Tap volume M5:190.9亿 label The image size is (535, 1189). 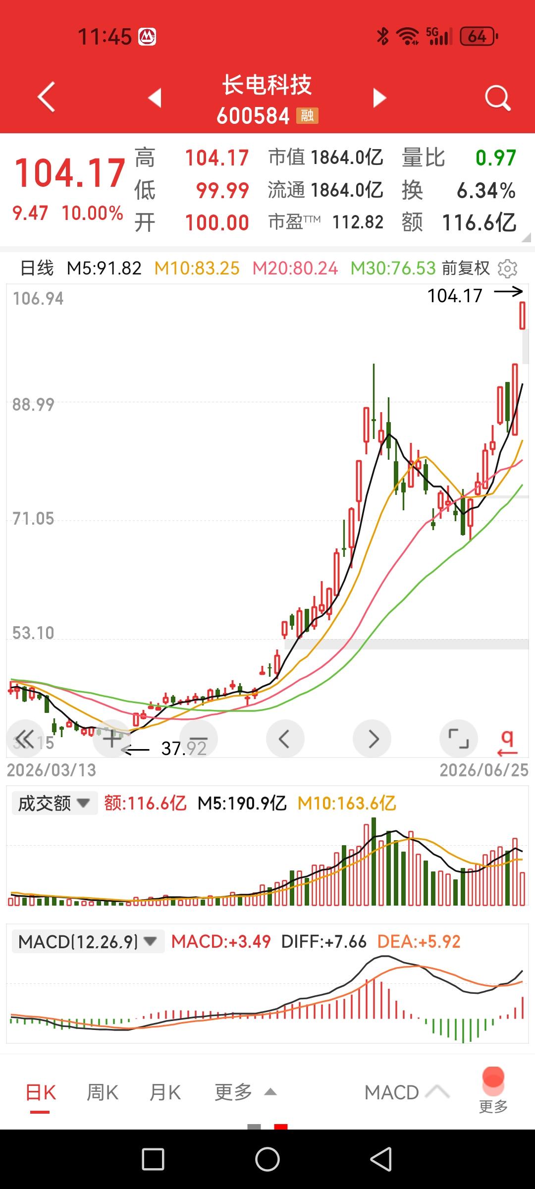242,803
